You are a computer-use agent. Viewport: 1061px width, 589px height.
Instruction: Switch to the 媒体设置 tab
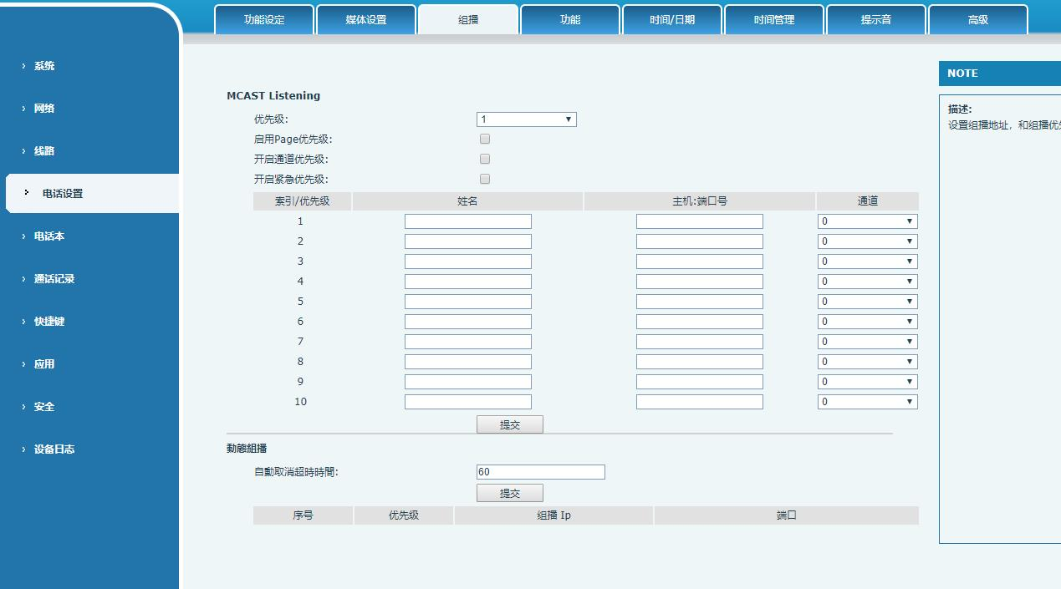pos(366,19)
